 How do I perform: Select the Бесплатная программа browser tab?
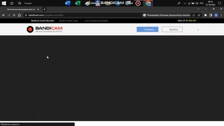click(21, 9)
